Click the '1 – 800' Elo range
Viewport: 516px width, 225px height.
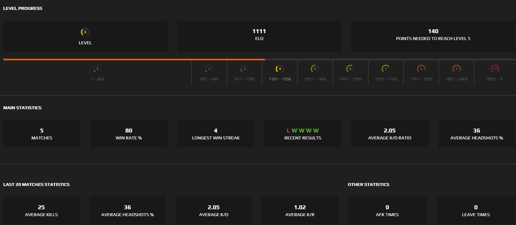pyautogui.click(x=97, y=79)
